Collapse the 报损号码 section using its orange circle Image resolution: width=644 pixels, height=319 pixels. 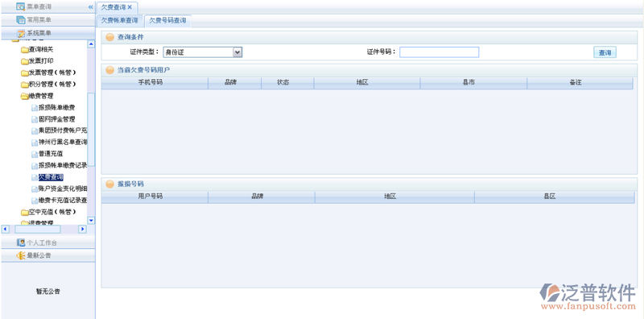109,184
